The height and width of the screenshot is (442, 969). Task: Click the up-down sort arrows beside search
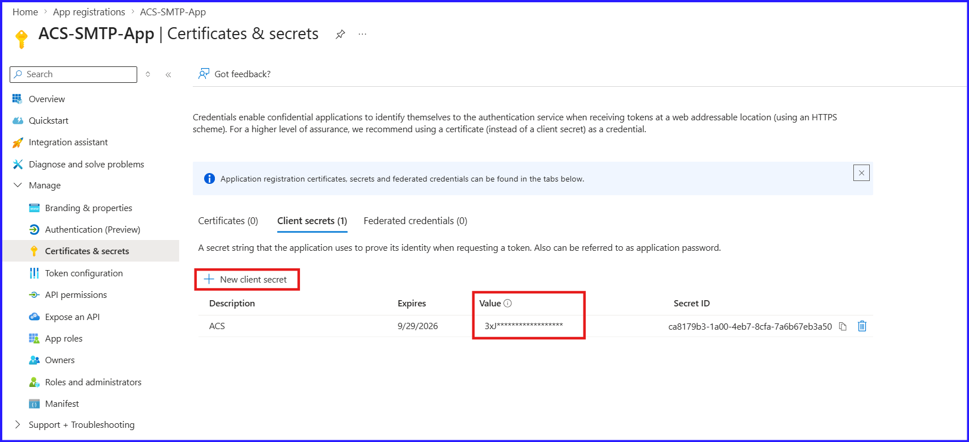tap(148, 74)
